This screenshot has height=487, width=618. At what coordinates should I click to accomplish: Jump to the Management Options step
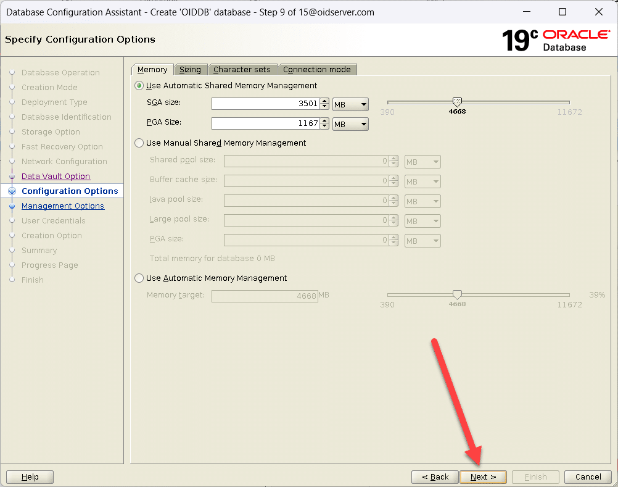point(62,206)
